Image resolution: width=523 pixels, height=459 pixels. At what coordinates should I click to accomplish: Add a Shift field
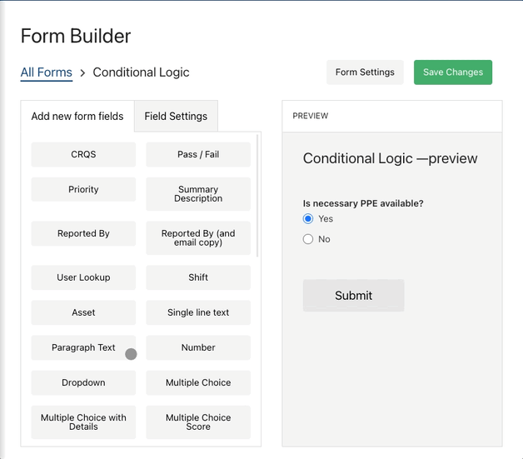(x=198, y=277)
